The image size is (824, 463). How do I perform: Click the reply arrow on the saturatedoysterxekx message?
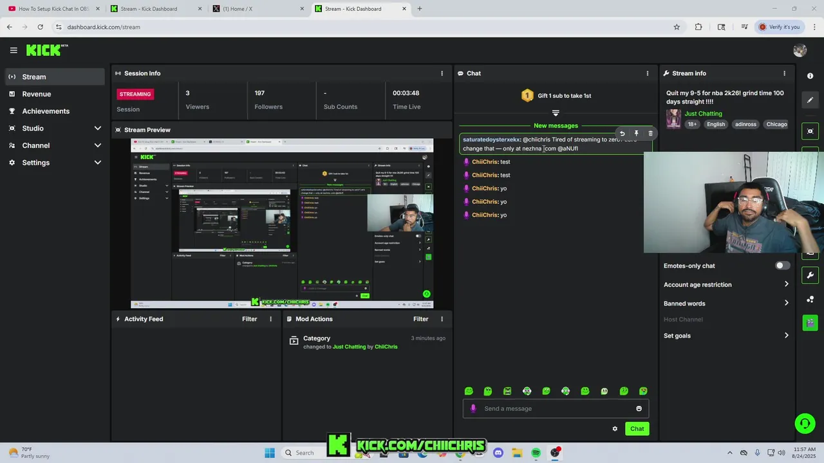click(x=622, y=134)
